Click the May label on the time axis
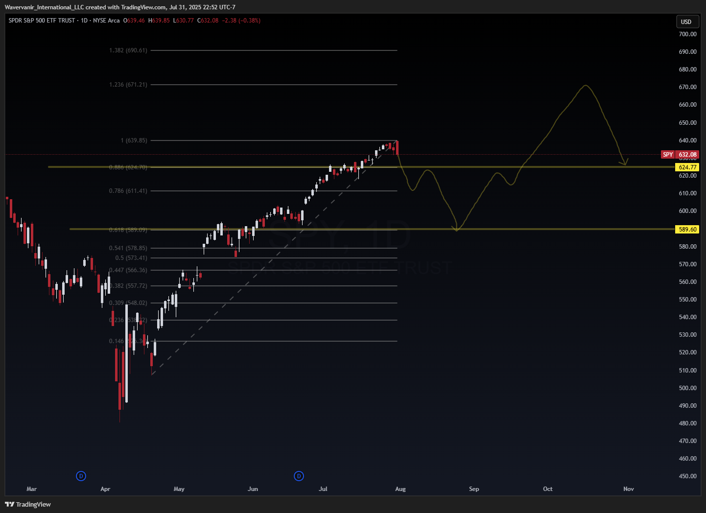The image size is (706, 513). click(179, 489)
